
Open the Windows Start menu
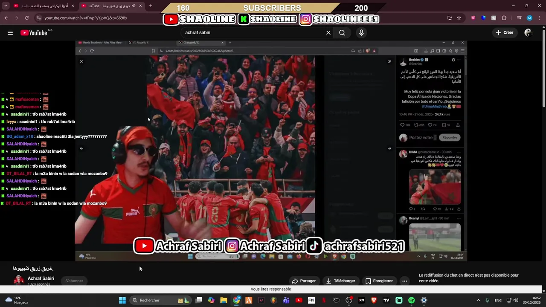pos(122,300)
